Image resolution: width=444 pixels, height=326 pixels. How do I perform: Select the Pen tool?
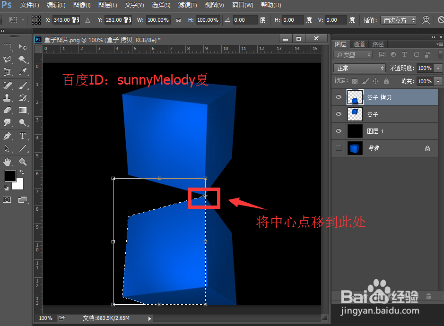point(8,136)
